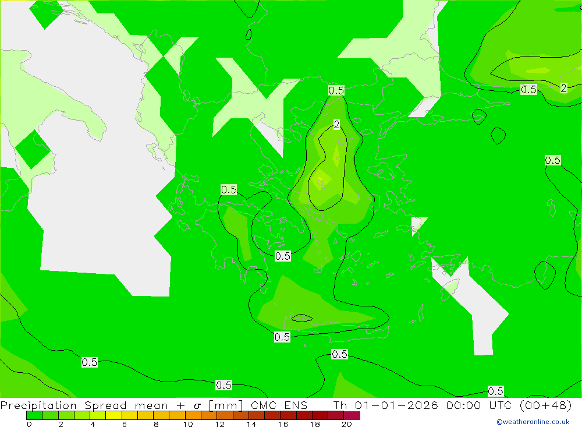Select the pure yellow legend swatch at 5
The width and height of the screenshot is (582, 427).
coord(113,415)
